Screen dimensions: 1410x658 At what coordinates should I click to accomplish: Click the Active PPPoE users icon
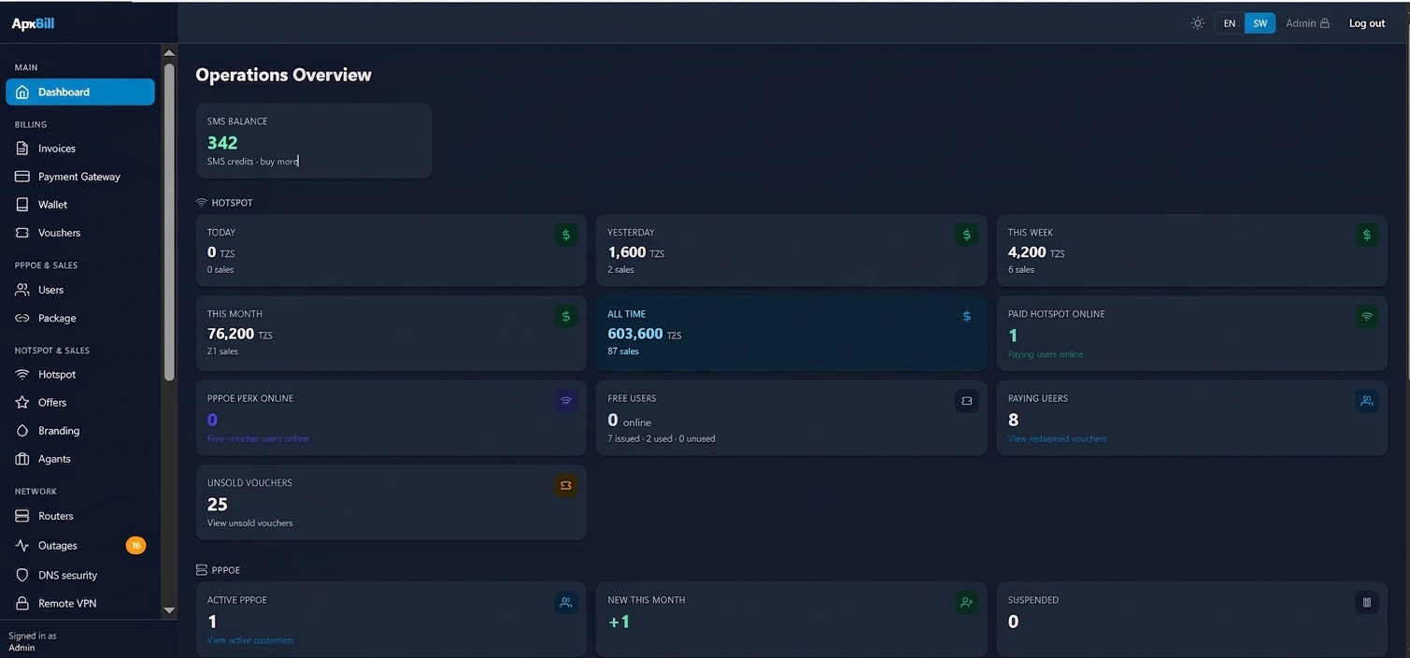565,603
